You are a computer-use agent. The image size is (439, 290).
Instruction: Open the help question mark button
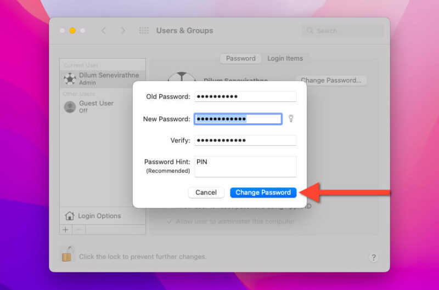pos(373,257)
